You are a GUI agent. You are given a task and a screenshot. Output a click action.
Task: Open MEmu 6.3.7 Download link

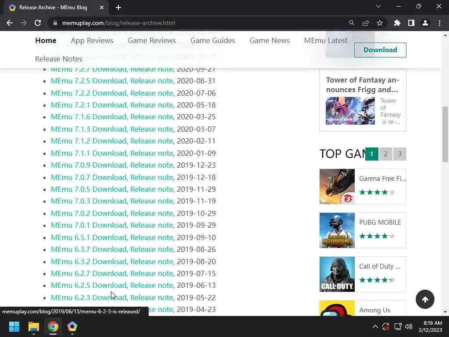pos(89,249)
